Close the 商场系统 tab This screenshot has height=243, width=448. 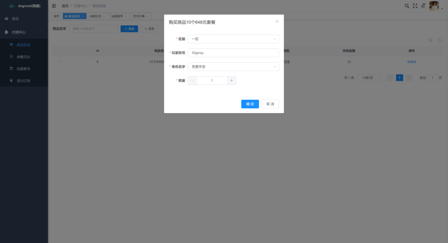(82, 16)
